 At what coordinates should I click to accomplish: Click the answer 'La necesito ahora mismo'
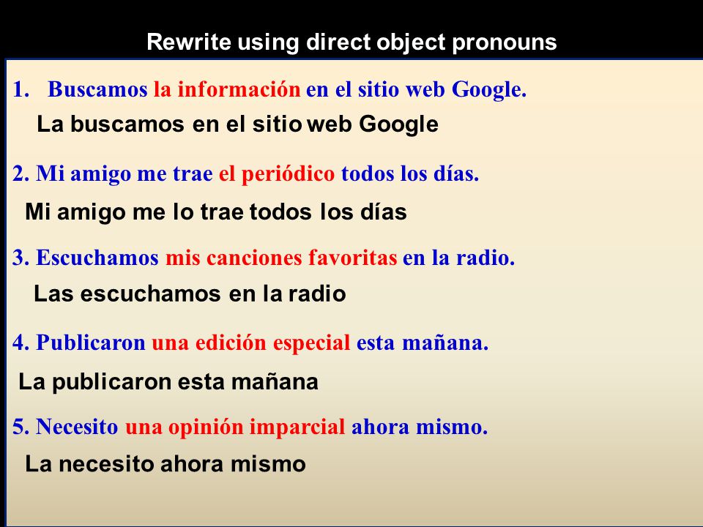tap(165, 464)
